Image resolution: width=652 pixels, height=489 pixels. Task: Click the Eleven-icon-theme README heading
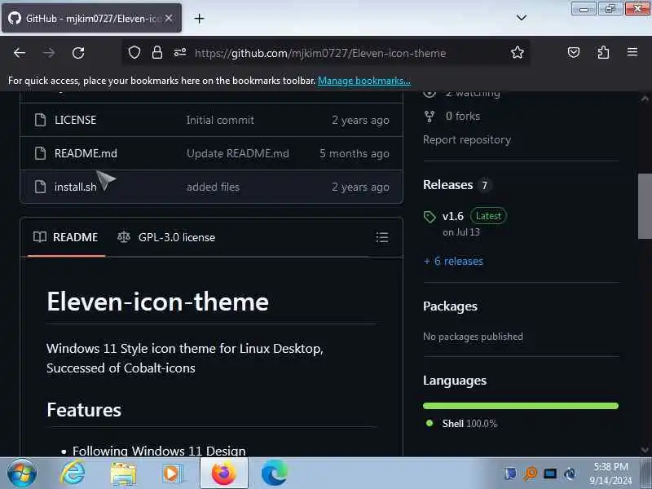point(157,302)
